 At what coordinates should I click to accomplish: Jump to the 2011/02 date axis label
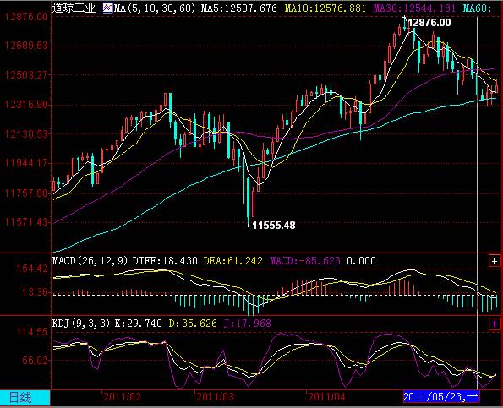point(122,397)
